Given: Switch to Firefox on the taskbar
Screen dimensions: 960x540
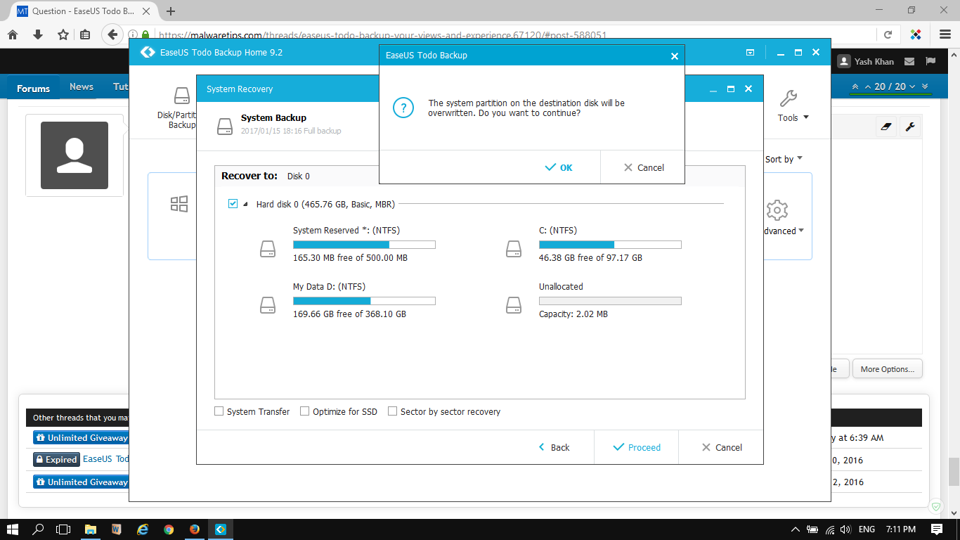Looking at the screenshot, I should coord(195,529).
